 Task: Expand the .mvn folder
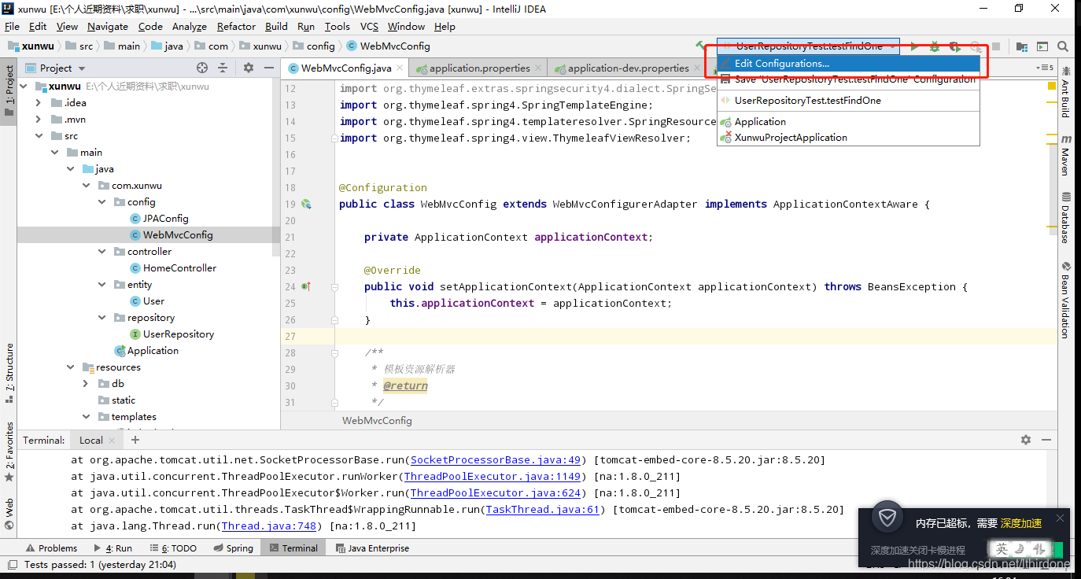(x=39, y=119)
